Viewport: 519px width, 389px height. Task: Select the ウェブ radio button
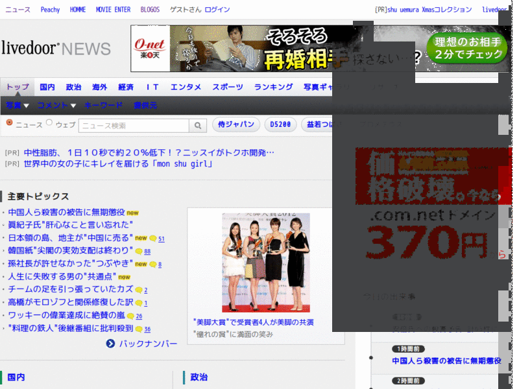(49, 123)
